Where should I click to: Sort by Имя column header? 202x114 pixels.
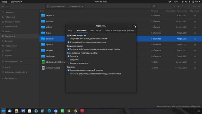tap(42, 11)
